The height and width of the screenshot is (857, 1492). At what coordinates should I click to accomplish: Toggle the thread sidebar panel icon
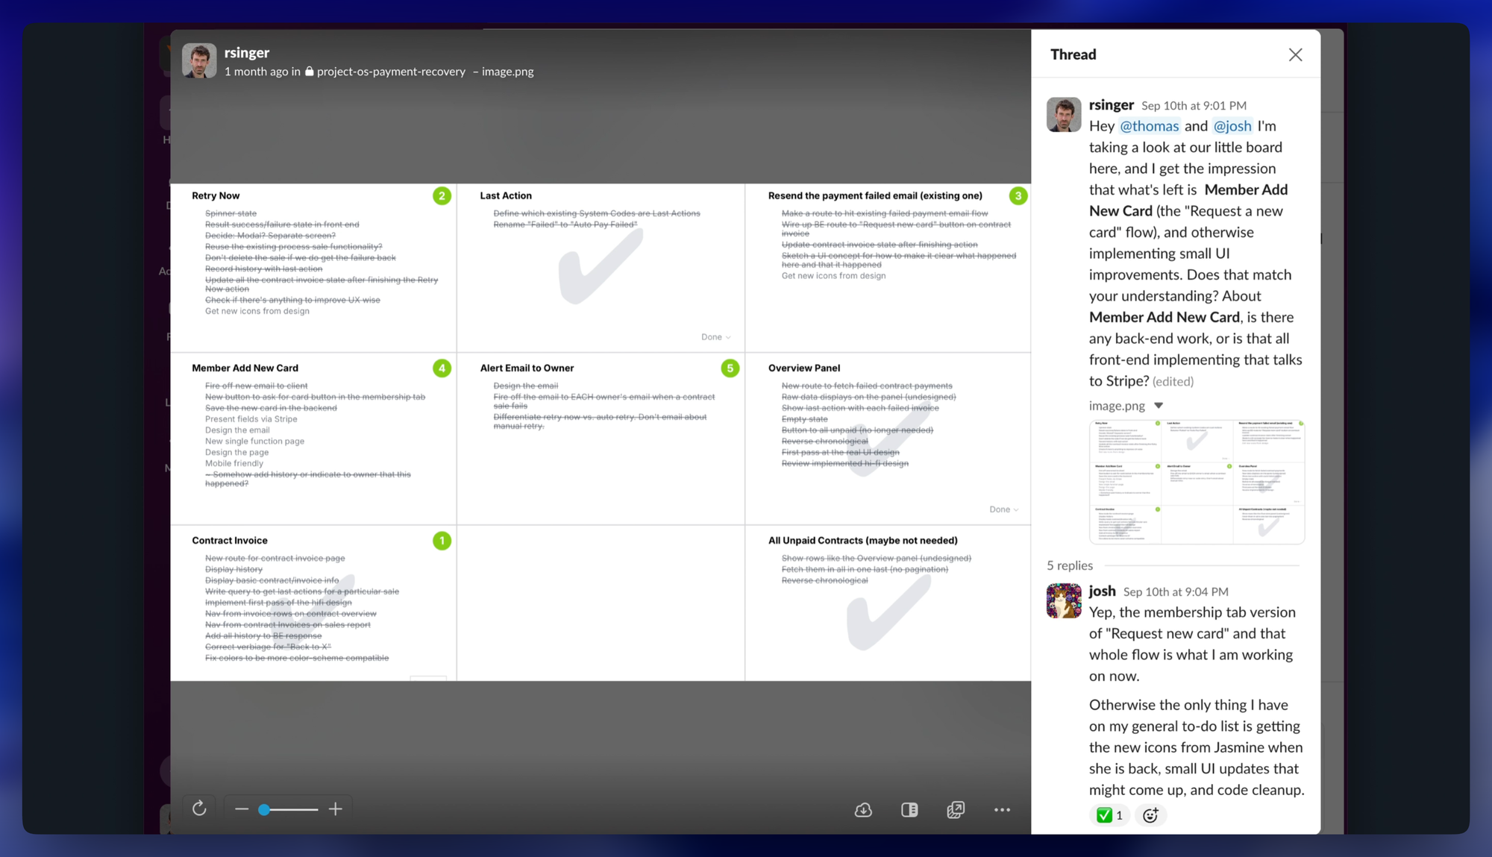909,810
